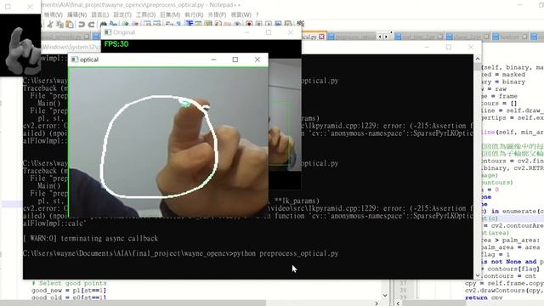544x306 pixels.
Task: Open the 視窗(W) window menu
Action: 241,14
